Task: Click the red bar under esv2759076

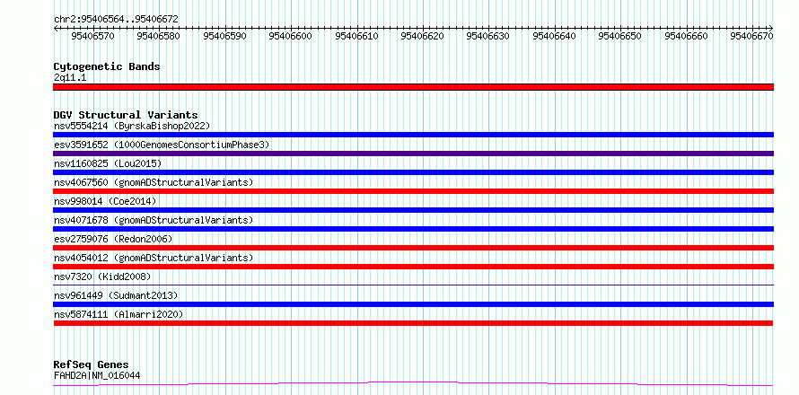Action: coord(413,248)
